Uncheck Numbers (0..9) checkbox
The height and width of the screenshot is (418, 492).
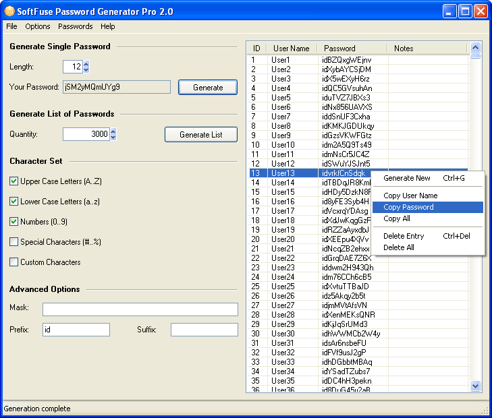[x=13, y=222]
